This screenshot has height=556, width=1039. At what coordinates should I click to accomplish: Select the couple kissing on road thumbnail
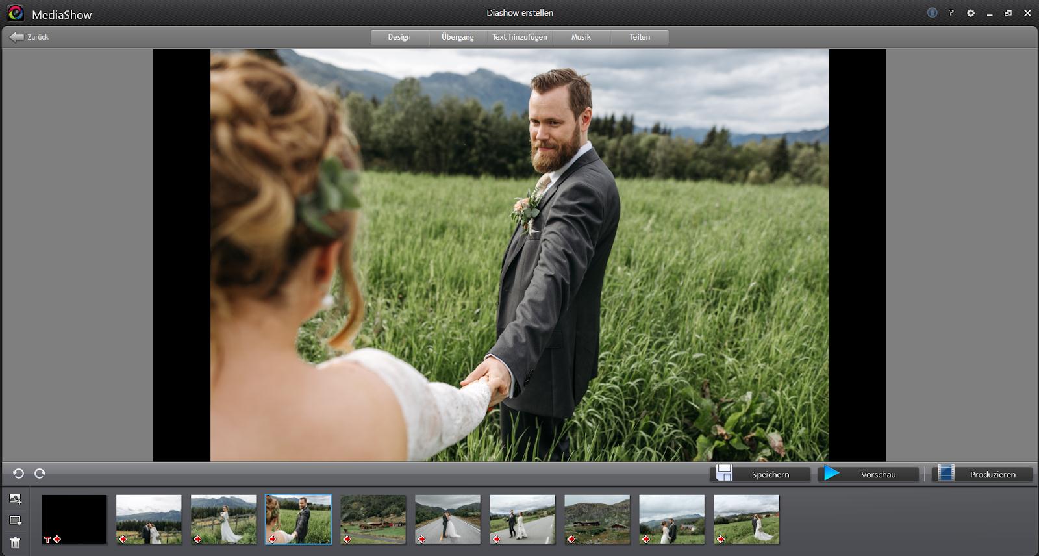[447, 519]
